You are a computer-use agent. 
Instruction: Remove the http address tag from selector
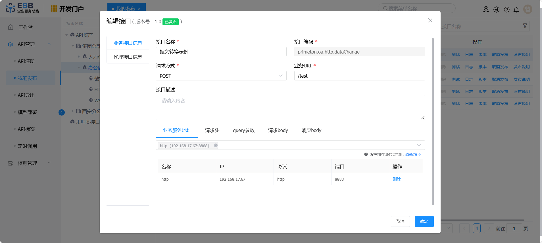click(x=216, y=145)
